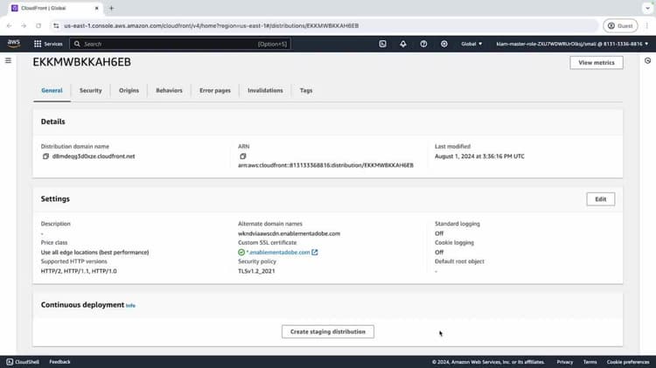View site information icon in address bar
Viewport: 656px width, 368px height.
(56, 26)
